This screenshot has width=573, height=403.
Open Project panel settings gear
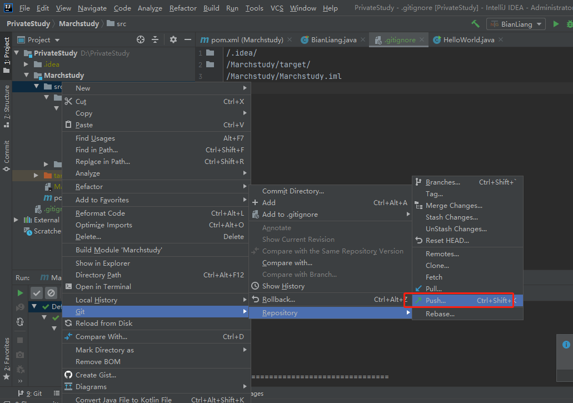[173, 39]
